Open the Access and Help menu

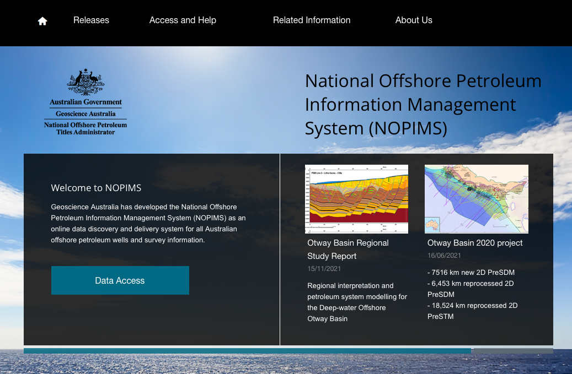click(183, 20)
